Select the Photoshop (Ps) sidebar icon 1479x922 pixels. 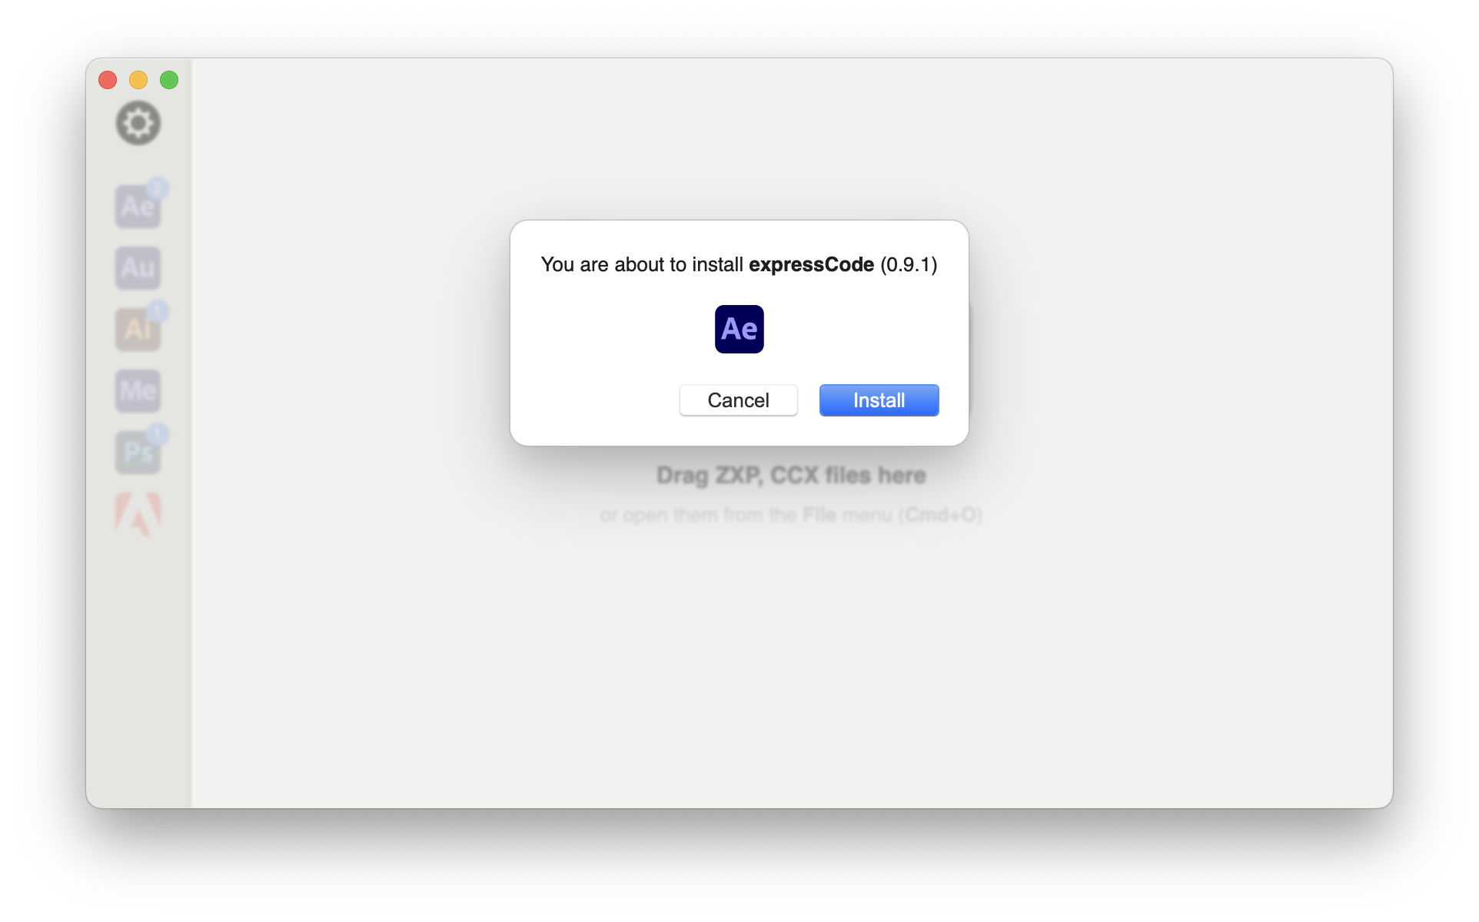point(138,452)
